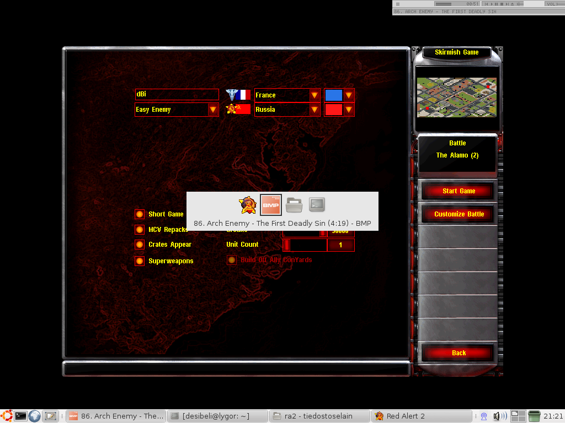Click the Unit Count value 1
Image resolution: width=565 pixels, height=423 pixels.
point(340,245)
